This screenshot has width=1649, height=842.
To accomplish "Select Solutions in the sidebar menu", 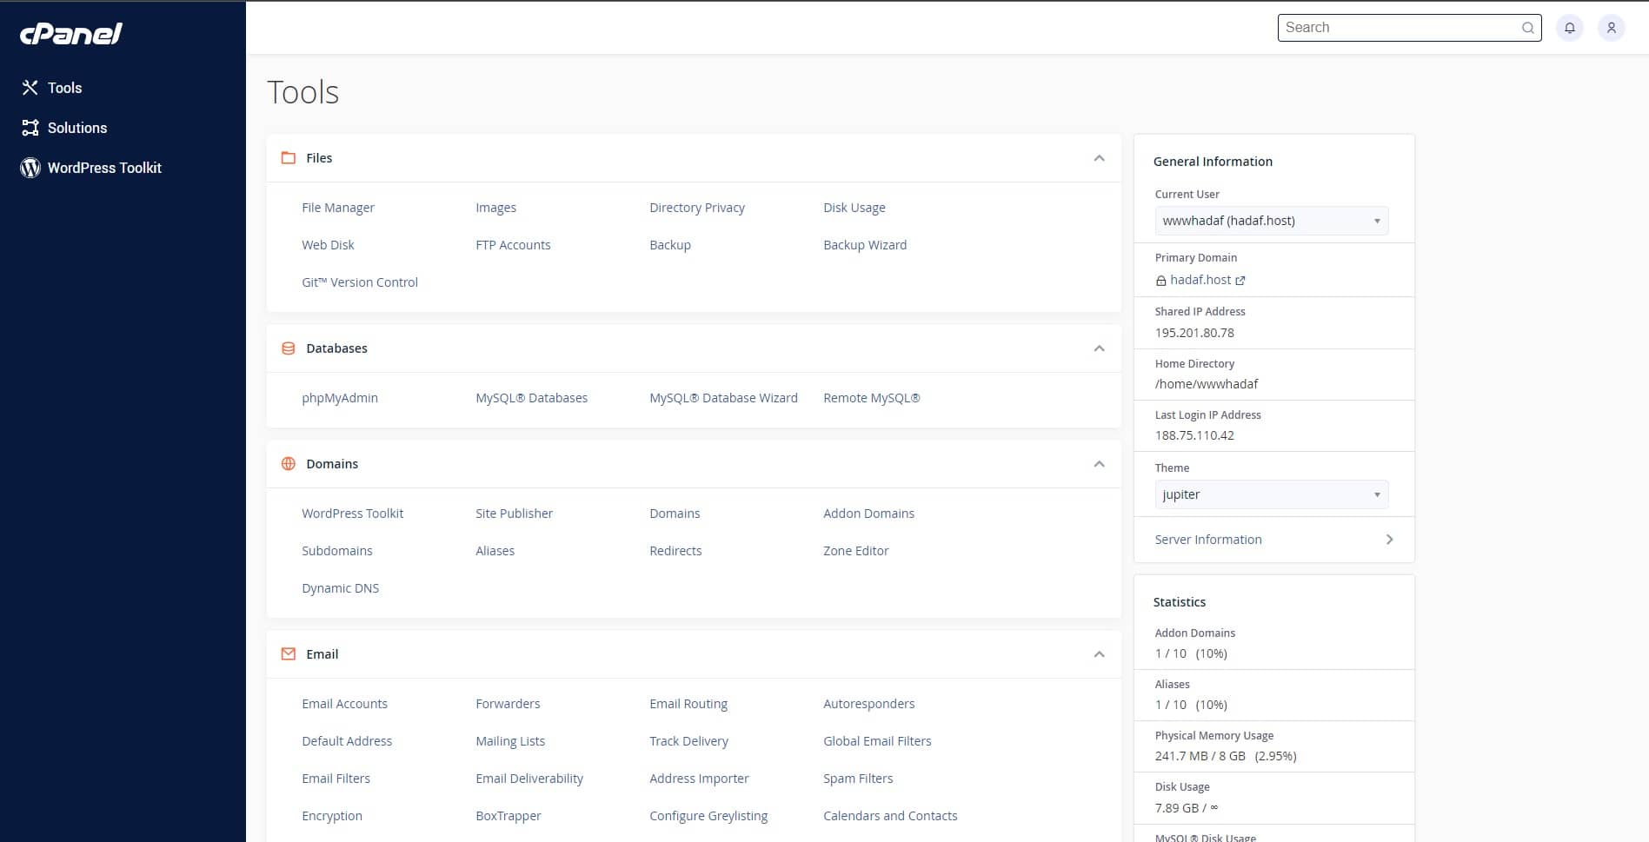I will point(77,128).
